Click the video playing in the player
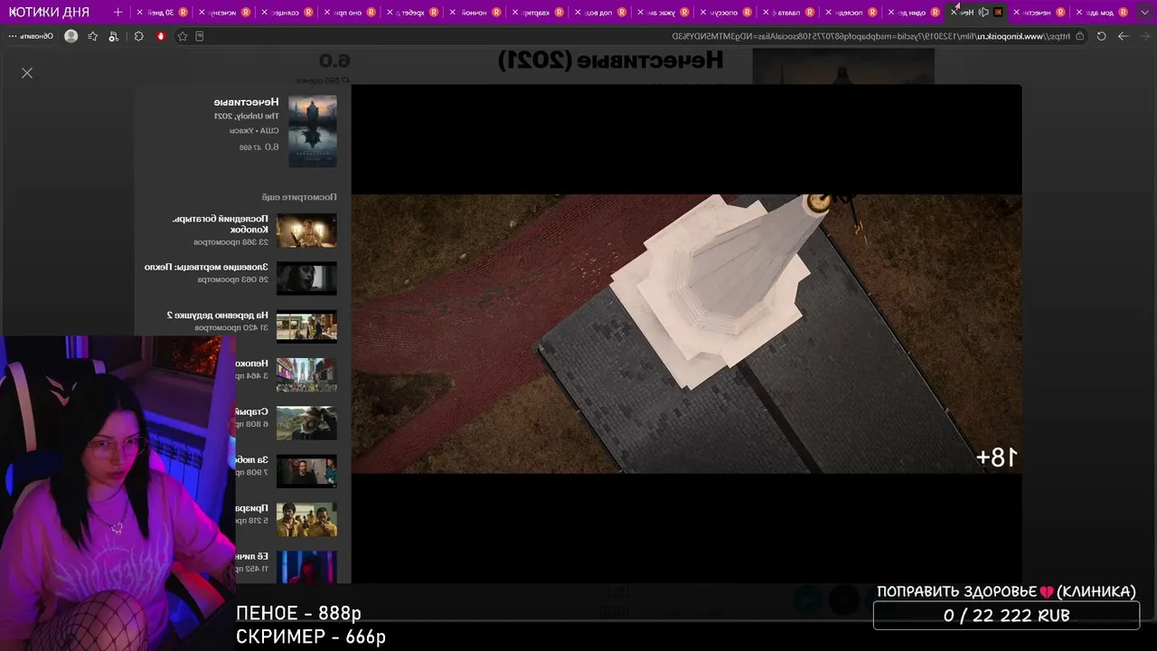The image size is (1157, 651). coord(687,334)
